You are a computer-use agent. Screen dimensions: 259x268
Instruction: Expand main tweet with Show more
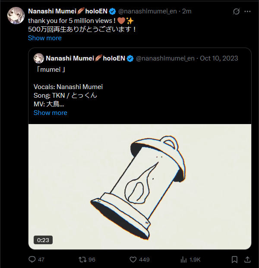[44, 38]
